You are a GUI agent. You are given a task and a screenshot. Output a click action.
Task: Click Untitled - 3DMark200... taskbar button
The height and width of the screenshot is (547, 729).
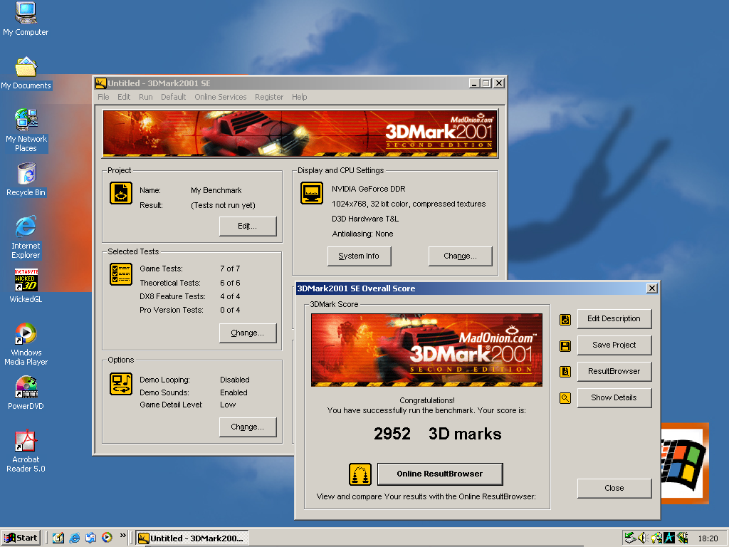click(192, 538)
